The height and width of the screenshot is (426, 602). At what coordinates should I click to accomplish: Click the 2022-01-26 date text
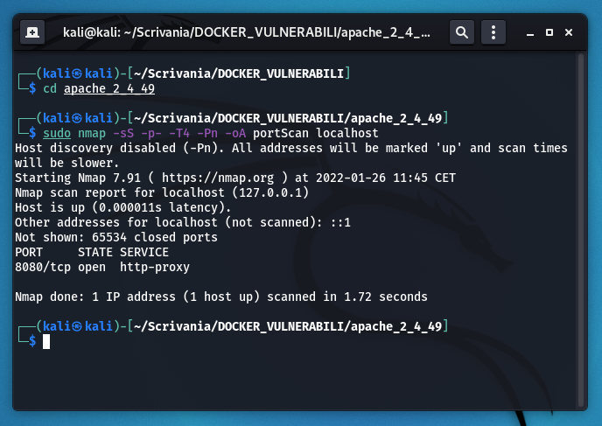[351, 178]
